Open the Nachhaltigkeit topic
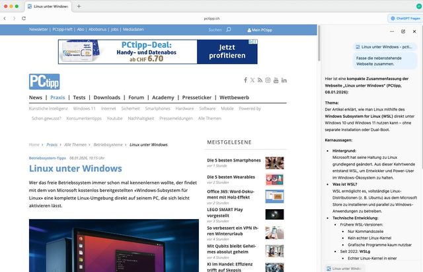This screenshot has height=272, width=423. pos(141,118)
